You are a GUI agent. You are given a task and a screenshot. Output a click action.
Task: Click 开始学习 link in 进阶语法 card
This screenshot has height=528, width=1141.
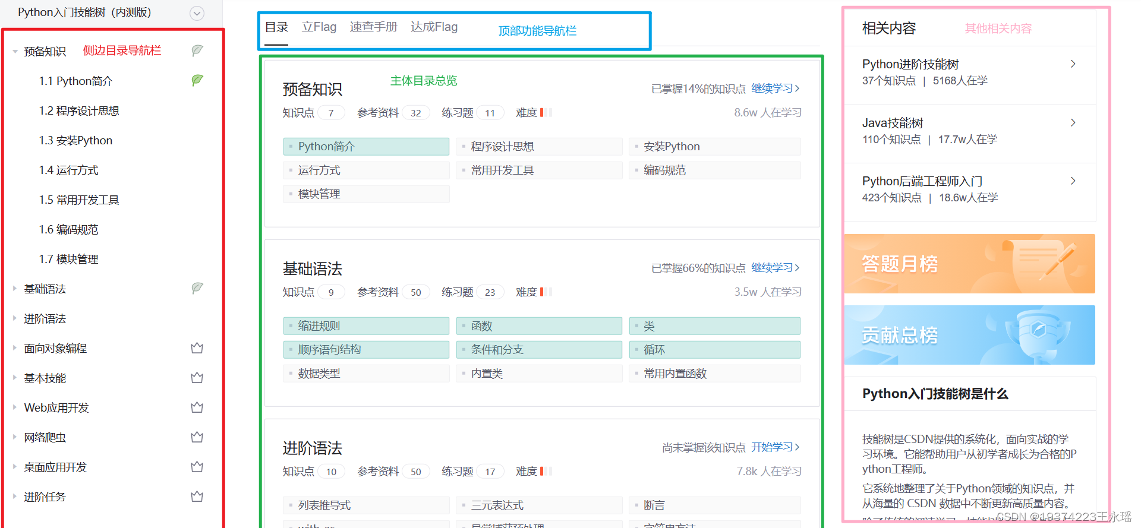click(776, 447)
